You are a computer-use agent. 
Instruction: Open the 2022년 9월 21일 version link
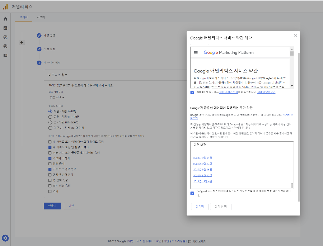coord(202,158)
